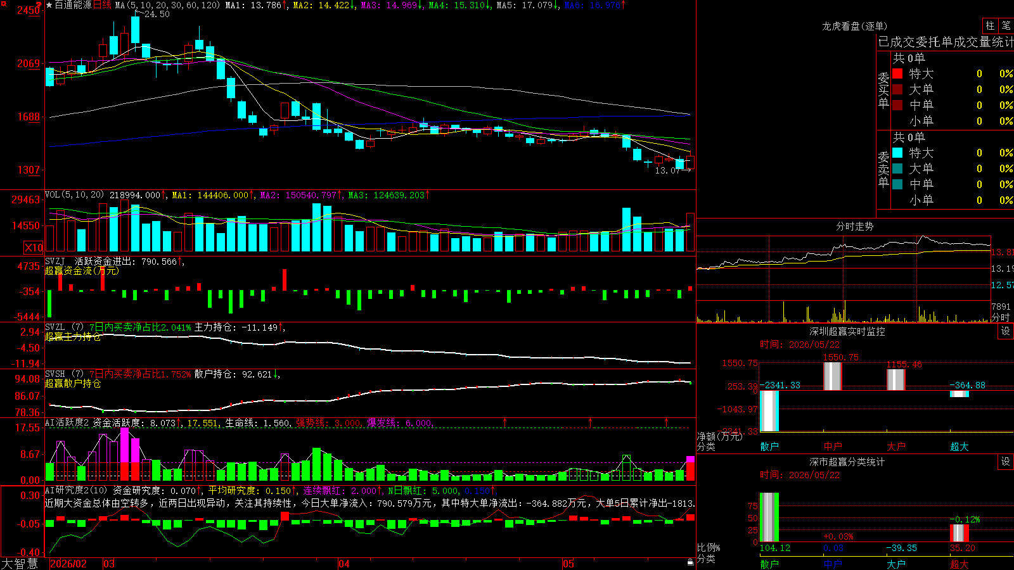Click the 深圳超赢实时监控 panel title
Image resolution: width=1014 pixels, height=570 pixels.
pyautogui.click(x=847, y=331)
